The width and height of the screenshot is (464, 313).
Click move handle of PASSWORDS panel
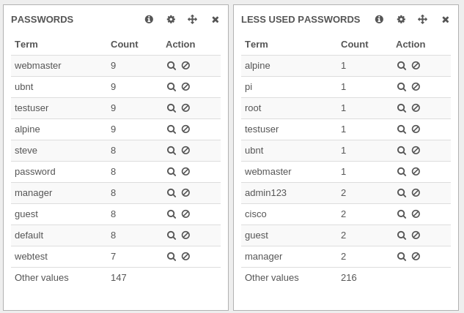(192, 20)
